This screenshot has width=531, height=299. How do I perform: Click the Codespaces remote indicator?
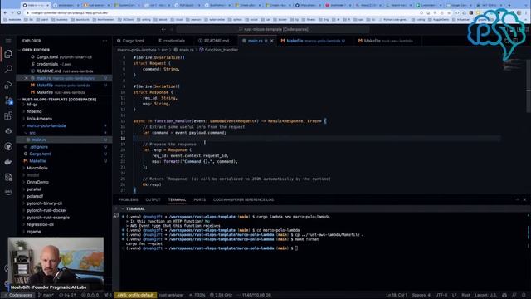tap(17, 295)
